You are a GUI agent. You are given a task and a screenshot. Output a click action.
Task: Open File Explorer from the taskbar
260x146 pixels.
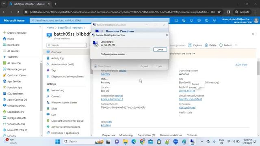(126, 142)
